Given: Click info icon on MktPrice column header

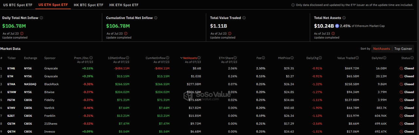Looking at the screenshot, I should (292, 58).
